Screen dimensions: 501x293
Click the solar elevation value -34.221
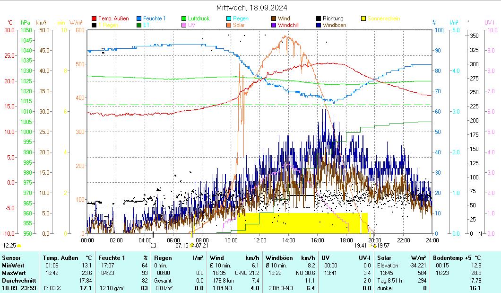pyautogui.click(x=418, y=266)
